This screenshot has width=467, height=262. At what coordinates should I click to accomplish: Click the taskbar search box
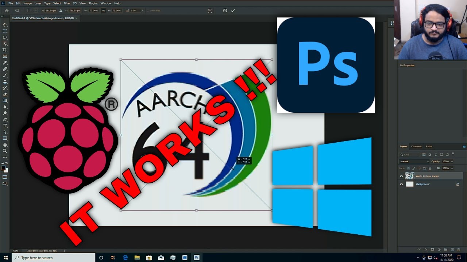coord(54,258)
